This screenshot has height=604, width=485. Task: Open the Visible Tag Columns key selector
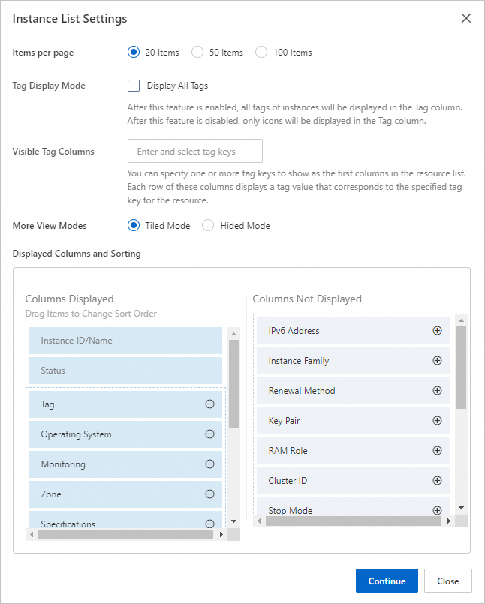pyautogui.click(x=195, y=151)
